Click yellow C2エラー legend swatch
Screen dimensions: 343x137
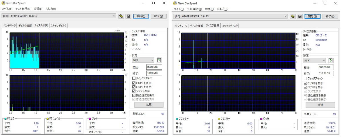219,118
